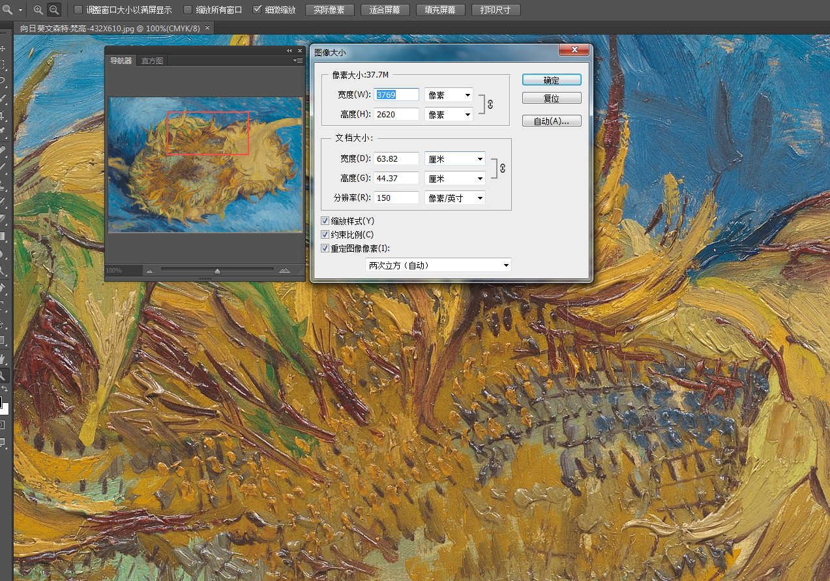Select the Hand tool

click(3, 358)
